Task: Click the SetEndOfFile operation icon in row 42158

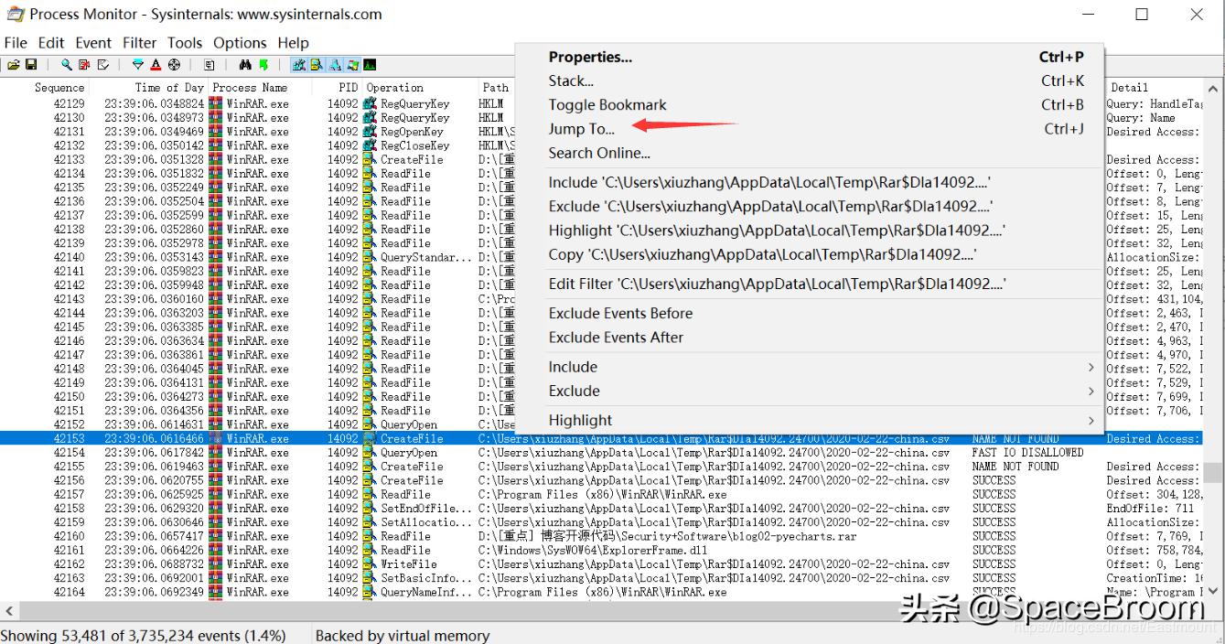Action: click(x=370, y=509)
